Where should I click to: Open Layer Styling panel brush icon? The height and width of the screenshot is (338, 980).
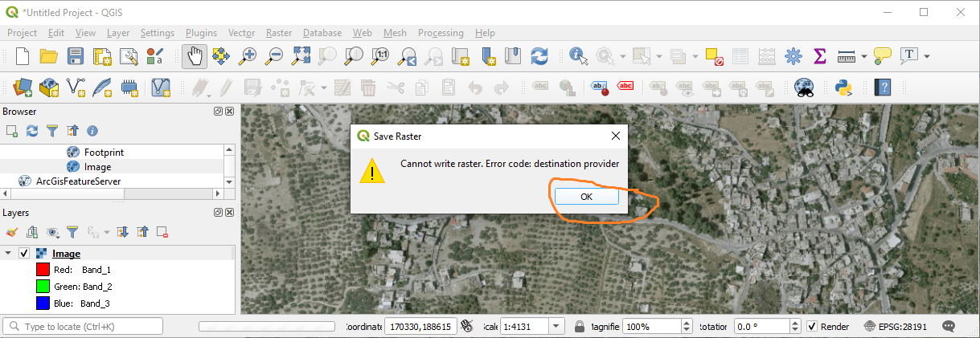point(12,232)
